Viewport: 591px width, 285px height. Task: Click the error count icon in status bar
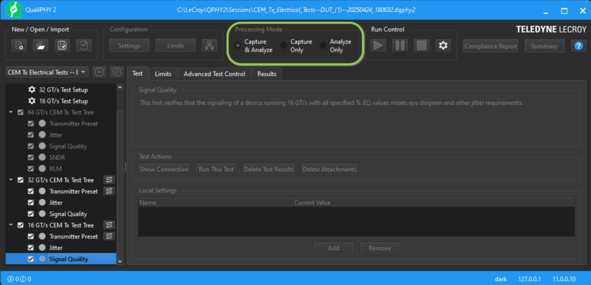click(x=11, y=280)
